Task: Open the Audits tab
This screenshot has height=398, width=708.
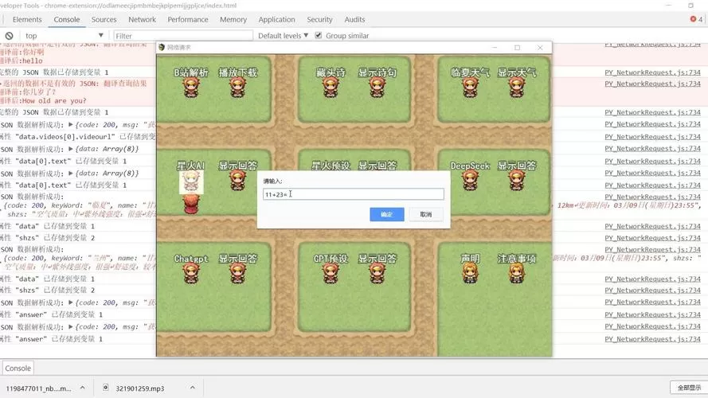Action: pyautogui.click(x=354, y=19)
